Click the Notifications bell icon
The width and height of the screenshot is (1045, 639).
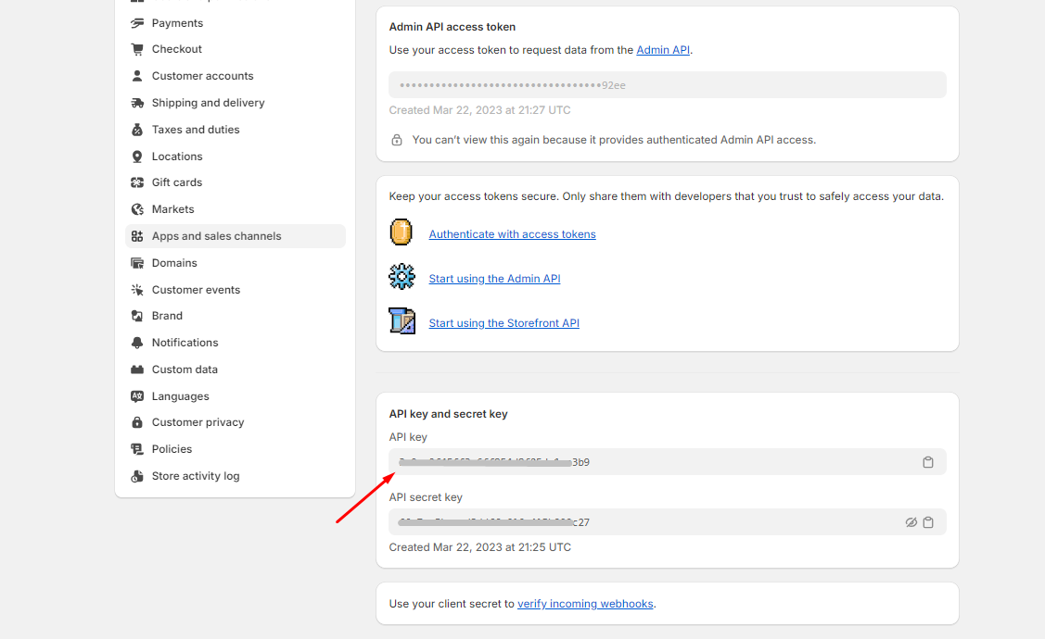[x=137, y=343]
